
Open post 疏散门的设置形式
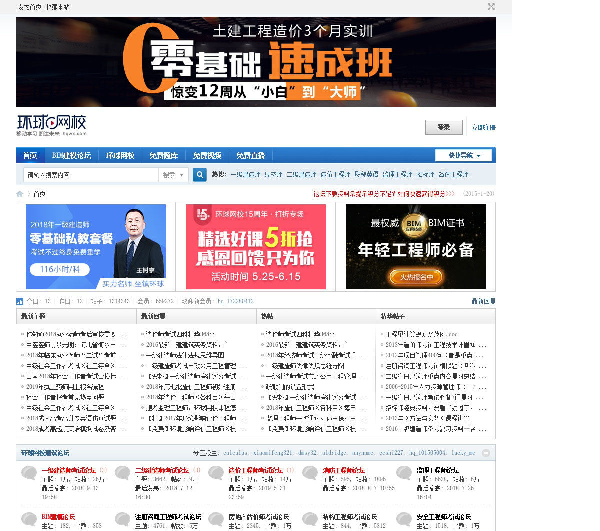[290, 387]
